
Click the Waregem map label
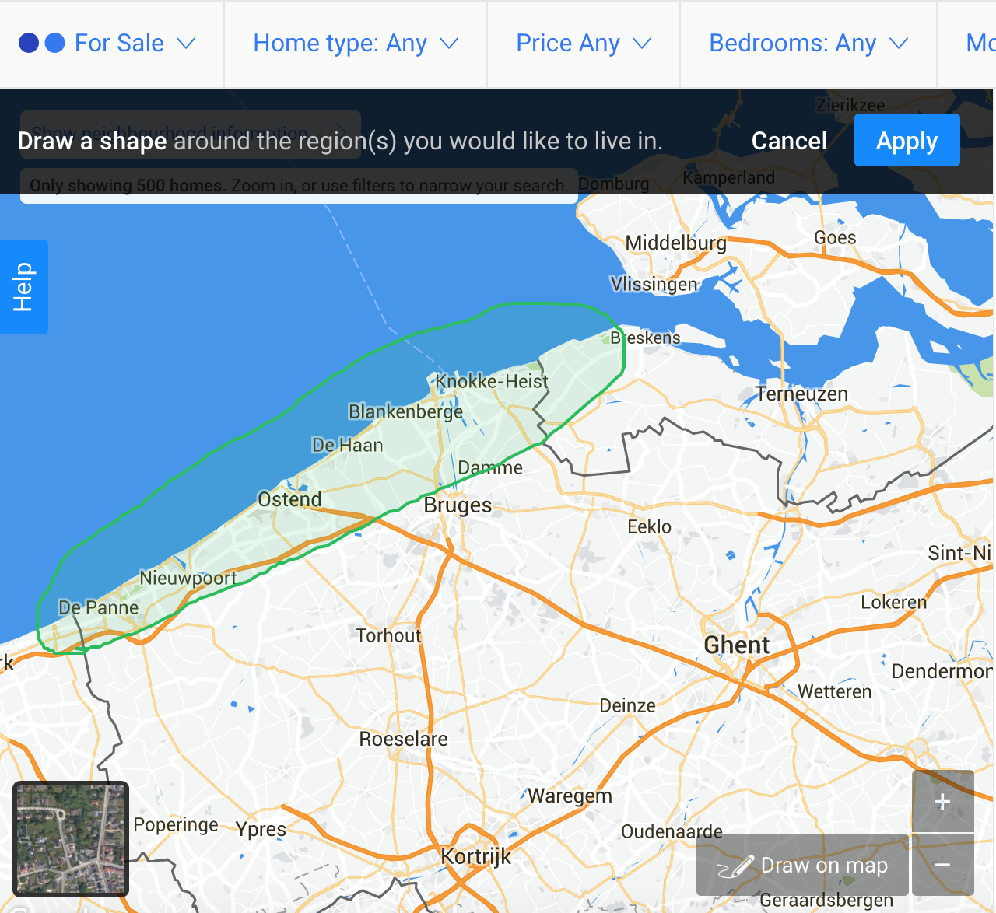pos(570,796)
